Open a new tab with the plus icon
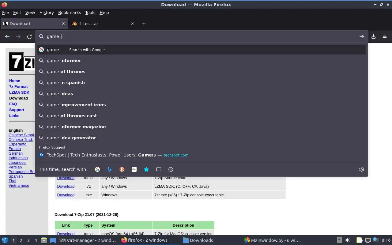The width and height of the screenshot is (392, 245). click(144, 24)
